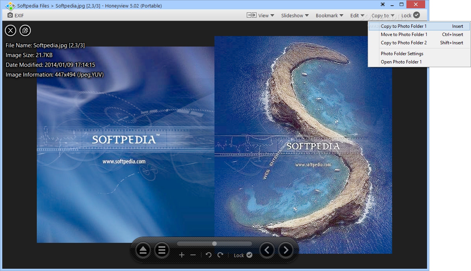Screen dimensions: 471x271
Task: Click the right island S image
Action: tap(303, 145)
